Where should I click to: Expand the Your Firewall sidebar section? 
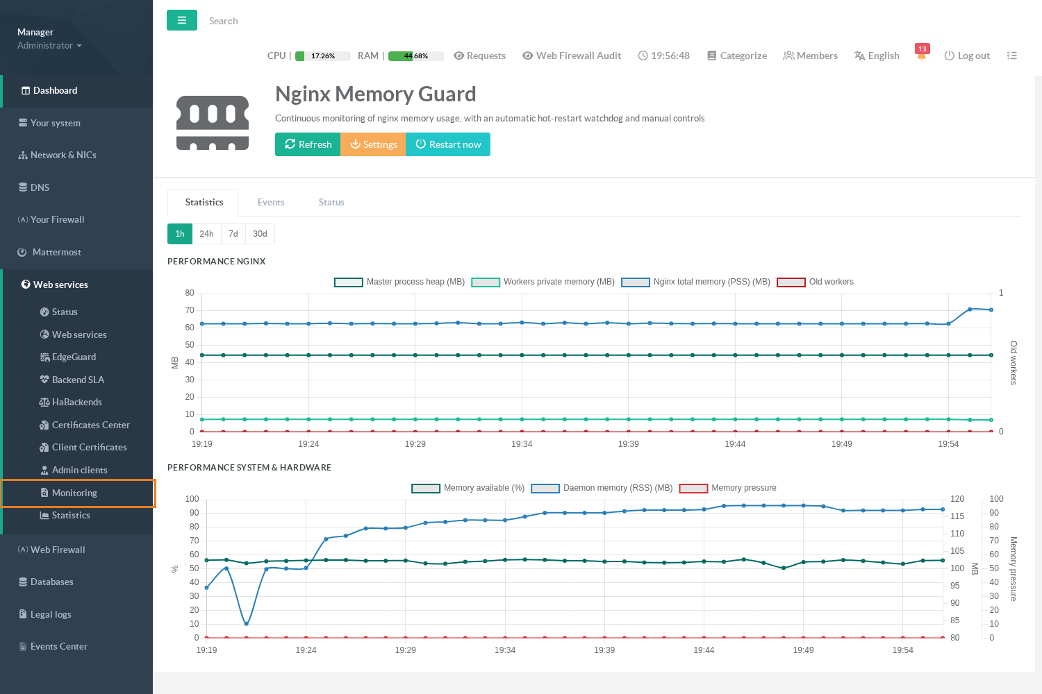76,220
